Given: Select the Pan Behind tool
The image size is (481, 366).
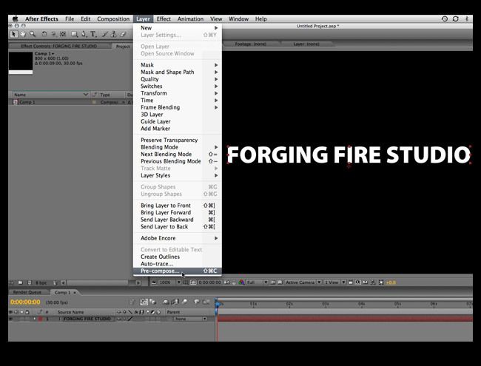Looking at the screenshot, I should [63, 34].
